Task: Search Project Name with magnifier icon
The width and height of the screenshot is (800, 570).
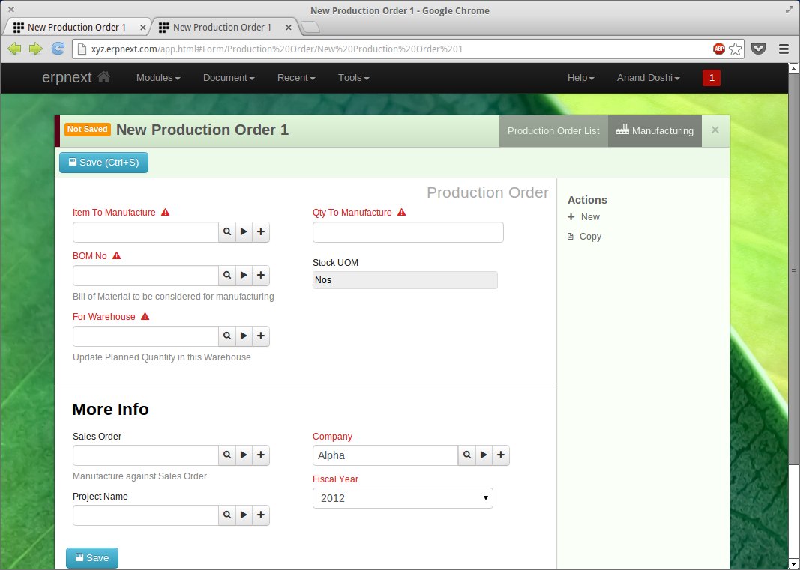Action: point(227,515)
